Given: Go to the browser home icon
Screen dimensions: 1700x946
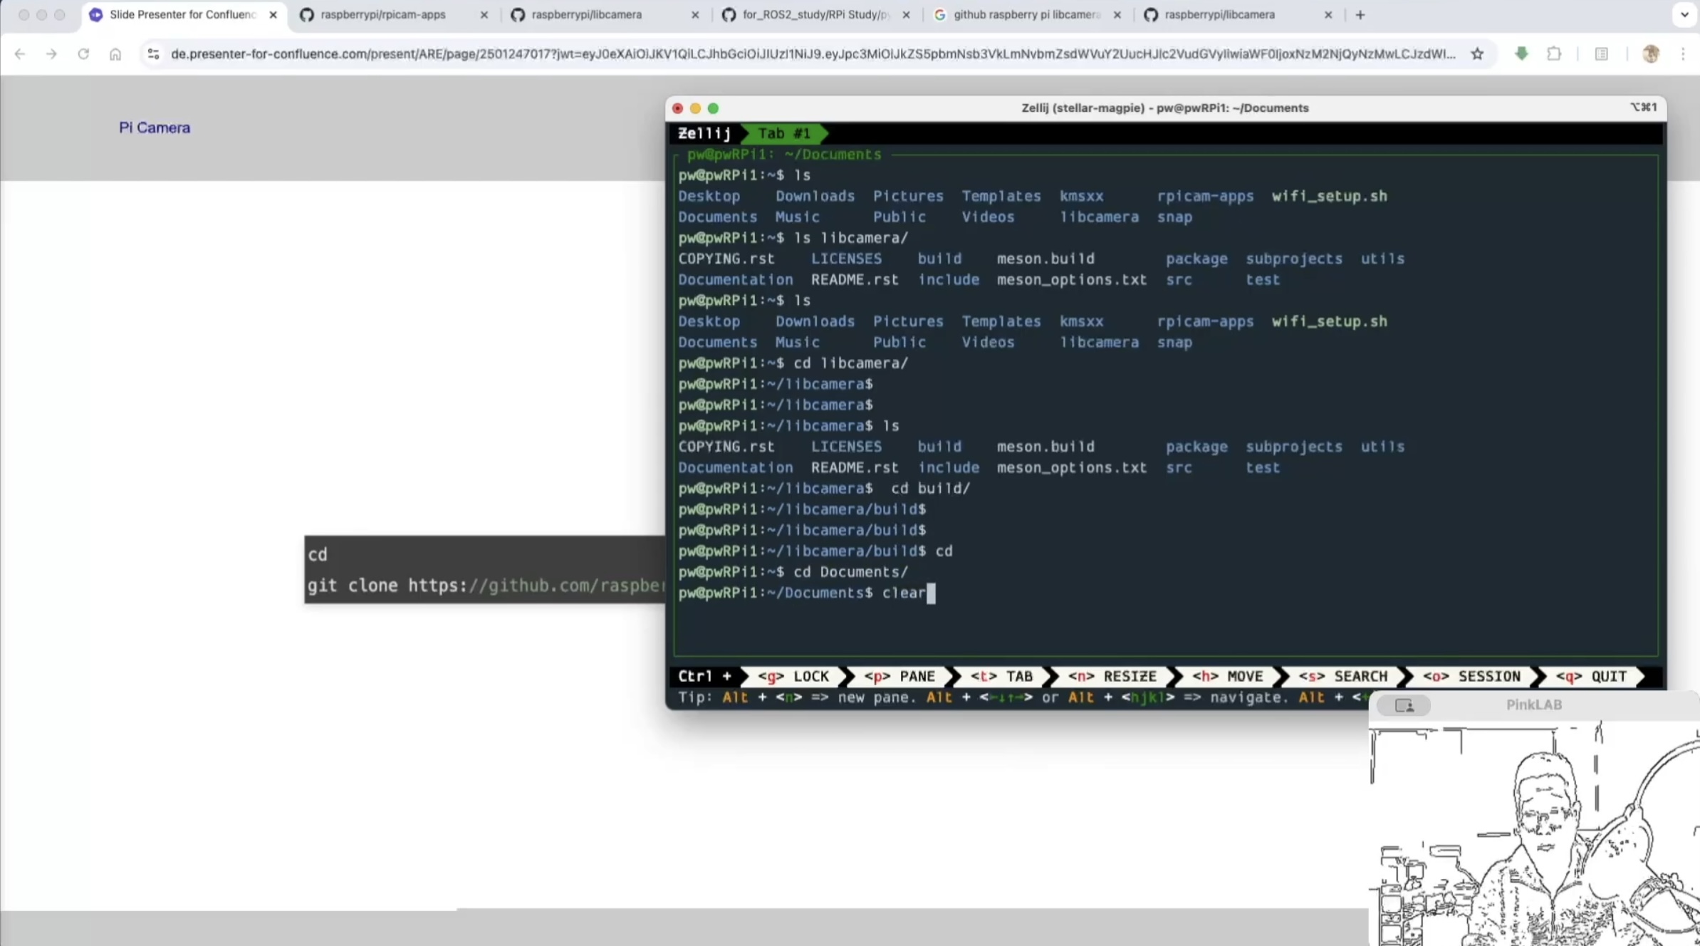Looking at the screenshot, I should point(115,54).
